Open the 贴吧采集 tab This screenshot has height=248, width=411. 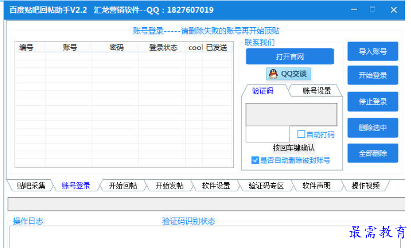[31, 186]
